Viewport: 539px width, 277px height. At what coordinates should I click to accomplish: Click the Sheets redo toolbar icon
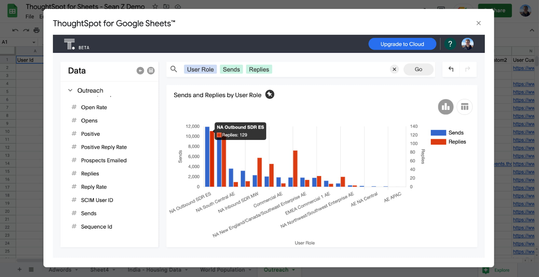pos(26,30)
